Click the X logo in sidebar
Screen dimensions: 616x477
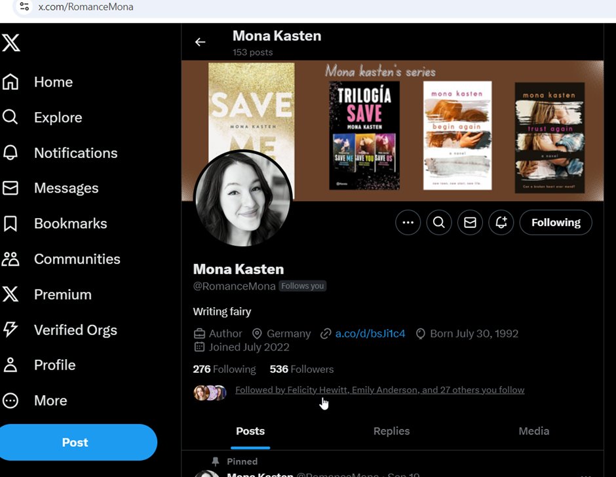(x=10, y=43)
